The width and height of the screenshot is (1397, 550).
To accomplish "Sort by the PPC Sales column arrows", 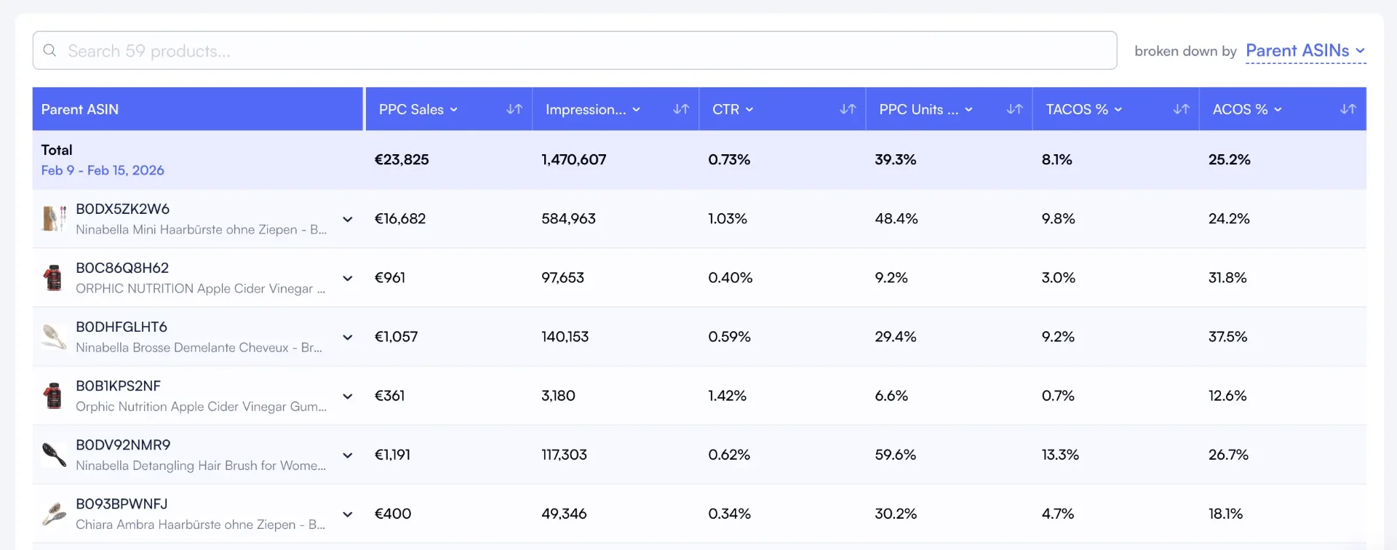I will pyautogui.click(x=514, y=109).
